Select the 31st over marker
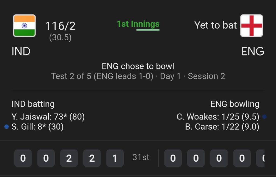 pyautogui.click(x=141, y=157)
